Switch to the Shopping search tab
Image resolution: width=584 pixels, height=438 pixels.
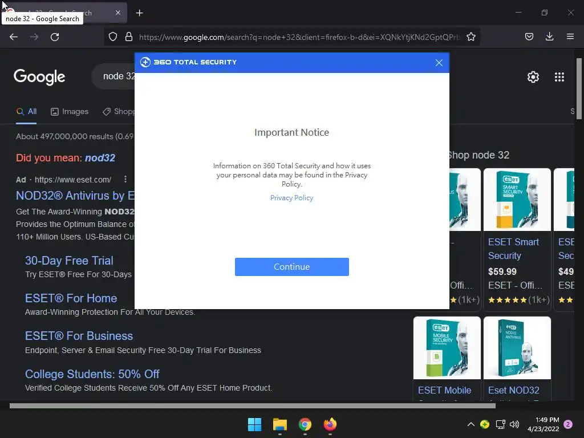119,112
